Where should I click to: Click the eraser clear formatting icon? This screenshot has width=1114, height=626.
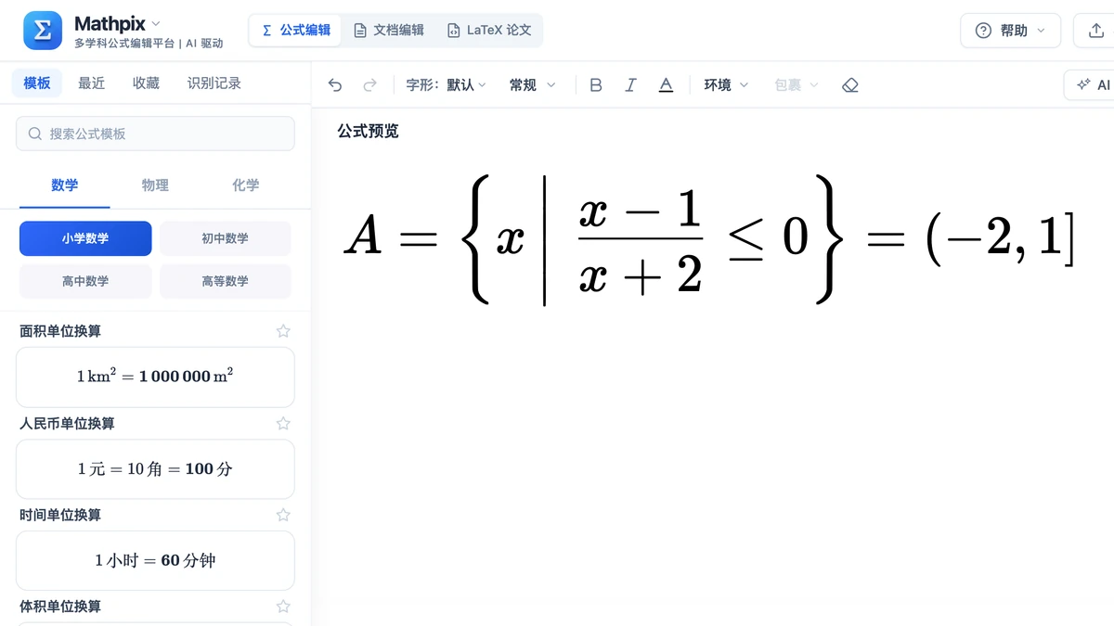(x=849, y=85)
